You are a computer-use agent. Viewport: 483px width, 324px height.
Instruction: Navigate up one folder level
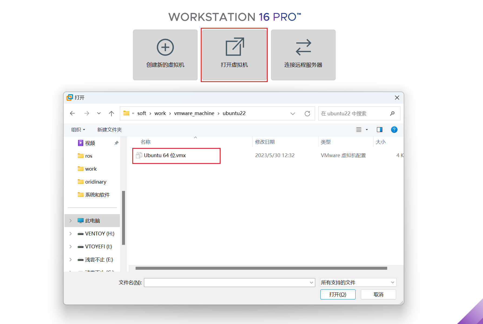111,113
